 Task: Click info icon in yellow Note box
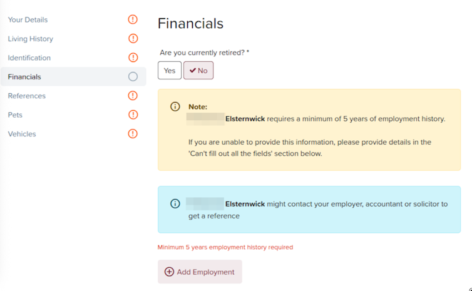pyautogui.click(x=175, y=107)
